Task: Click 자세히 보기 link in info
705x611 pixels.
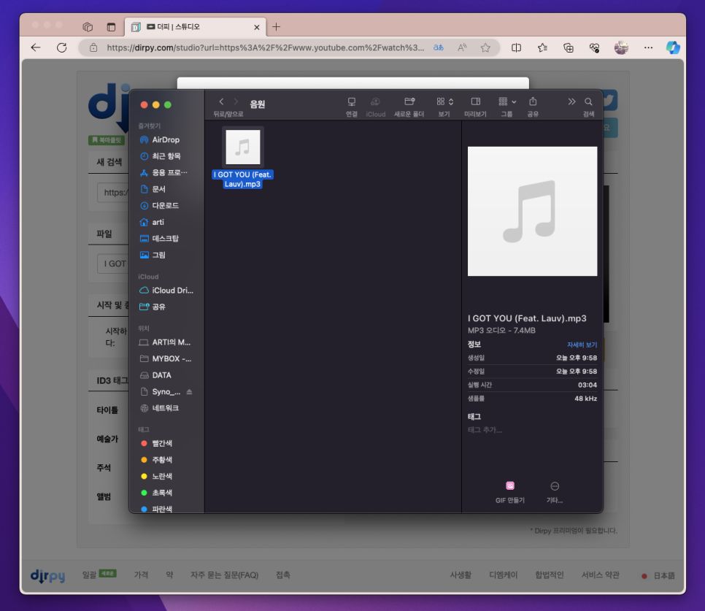Action: coord(582,345)
